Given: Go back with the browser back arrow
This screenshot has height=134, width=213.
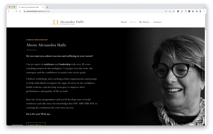Looking at the screenshot, I should pyautogui.click(x=9, y=11).
